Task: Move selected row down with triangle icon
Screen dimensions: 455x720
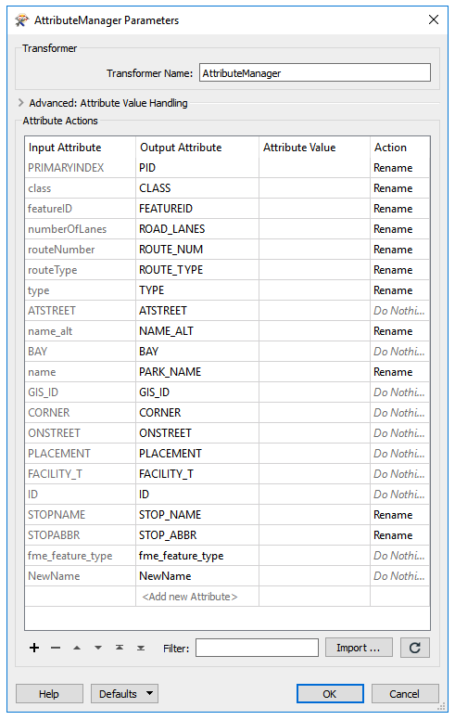Action: 98,648
